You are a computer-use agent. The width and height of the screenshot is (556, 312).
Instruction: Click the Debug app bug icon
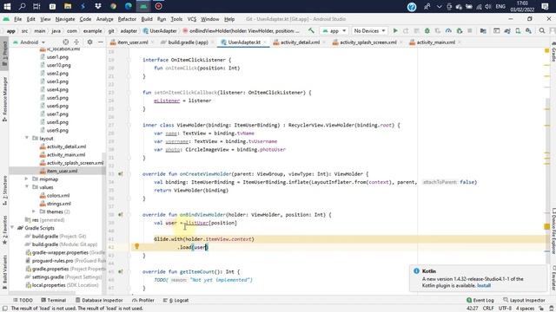[x=427, y=31]
